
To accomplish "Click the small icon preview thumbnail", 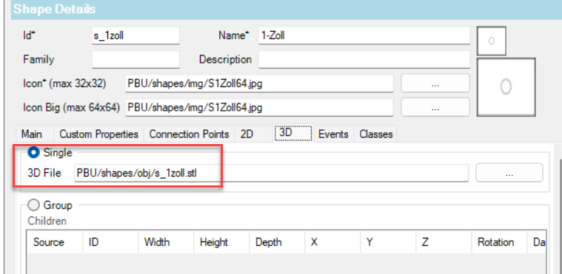I will (x=492, y=41).
